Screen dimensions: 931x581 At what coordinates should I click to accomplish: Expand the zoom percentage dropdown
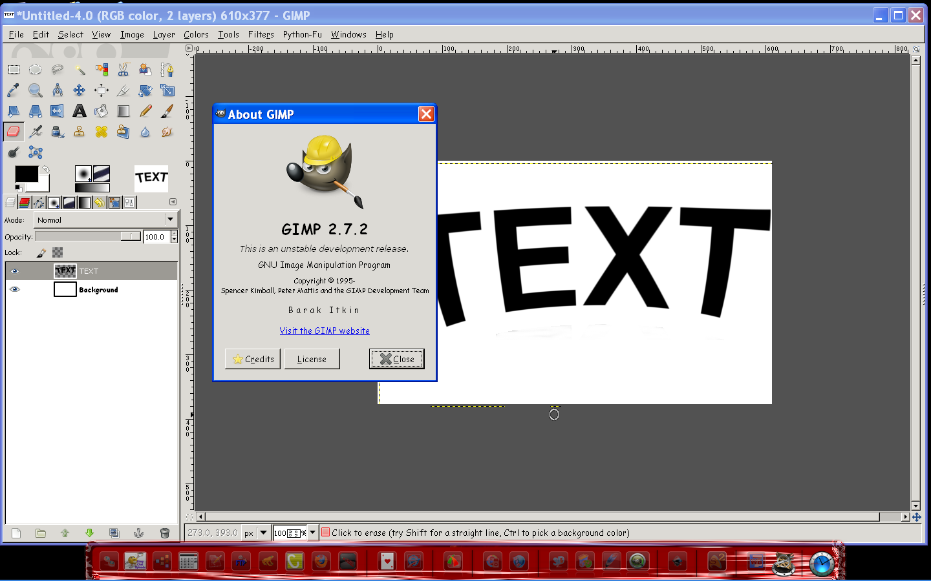pyautogui.click(x=313, y=533)
